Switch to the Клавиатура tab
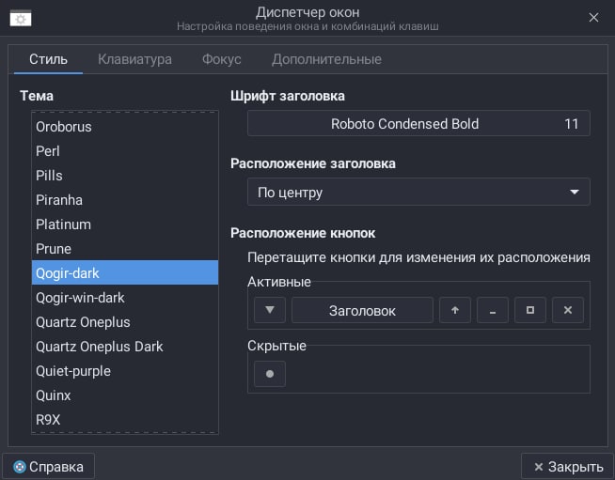Viewport: 615px width, 480px height. [x=134, y=59]
